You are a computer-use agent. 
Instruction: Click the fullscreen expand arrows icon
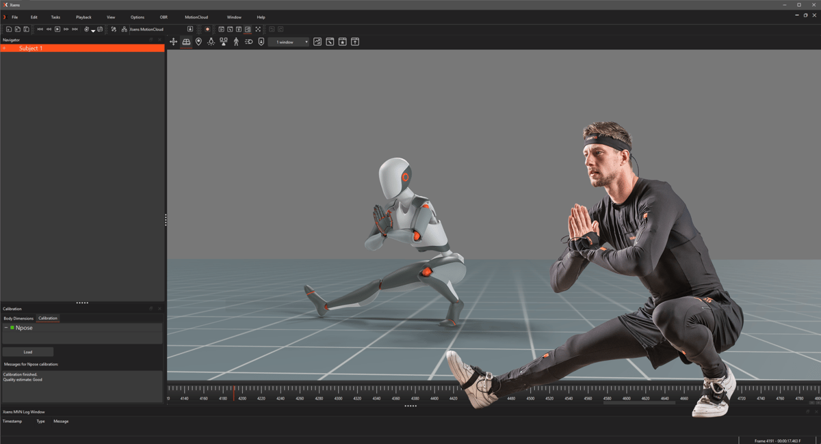point(258,29)
